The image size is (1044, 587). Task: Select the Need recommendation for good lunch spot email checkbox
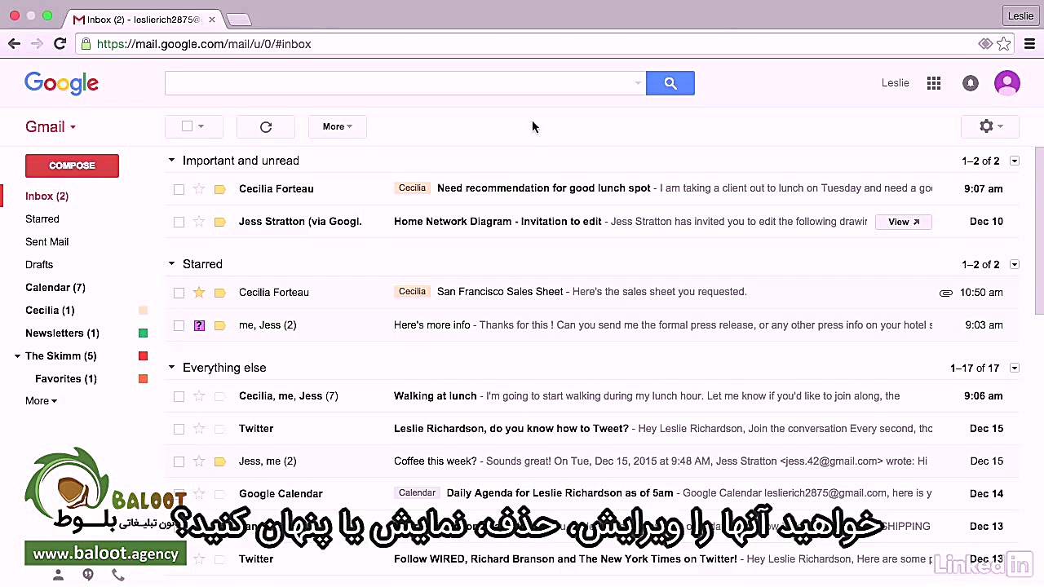pos(179,189)
